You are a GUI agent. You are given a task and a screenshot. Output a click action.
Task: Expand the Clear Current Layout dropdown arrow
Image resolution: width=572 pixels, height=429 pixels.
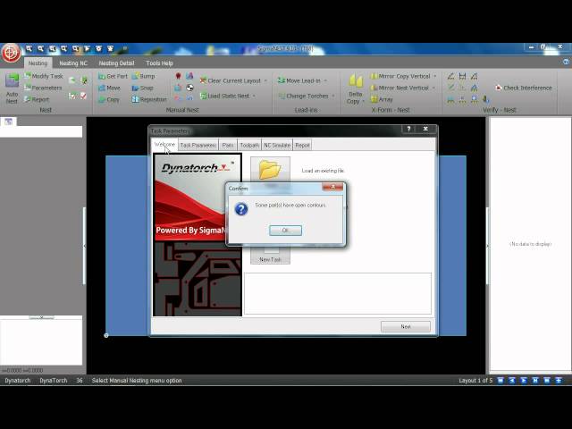click(265, 80)
